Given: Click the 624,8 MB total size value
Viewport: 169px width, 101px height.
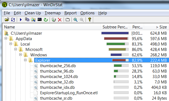Looking at the screenshot, I should coord(158,33).
